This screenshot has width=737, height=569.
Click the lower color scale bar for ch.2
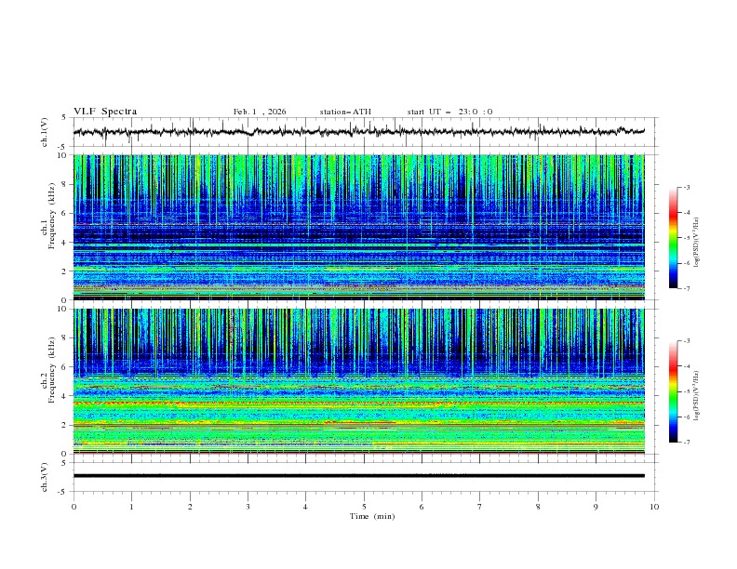click(x=673, y=391)
